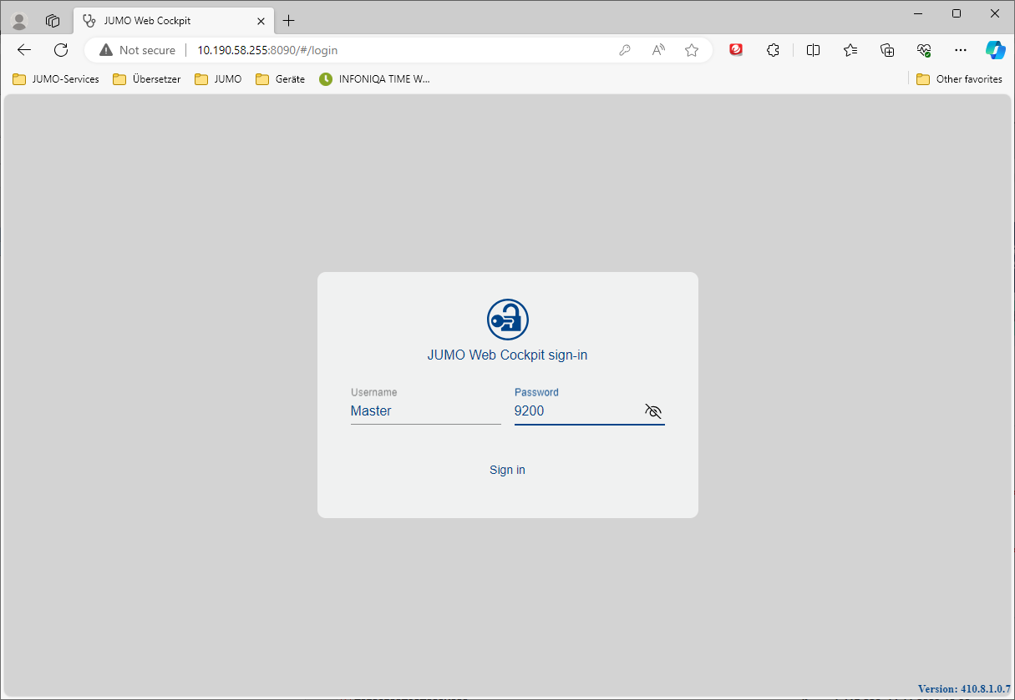
Task: Focus the Username input field
Action: click(425, 411)
